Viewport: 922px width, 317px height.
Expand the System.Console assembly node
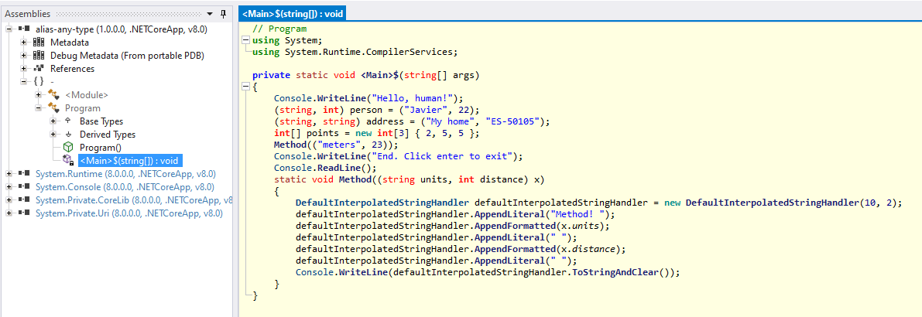pos(9,186)
